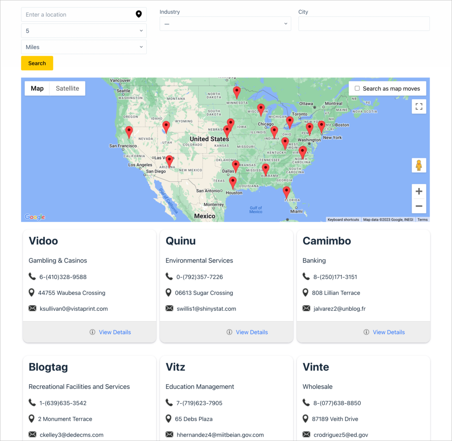Open the Miles unit dropdown
The image size is (452, 441).
point(84,47)
